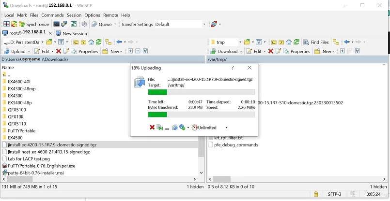Open the terminal console icon
The width and height of the screenshot is (390, 201).
click(57, 24)
